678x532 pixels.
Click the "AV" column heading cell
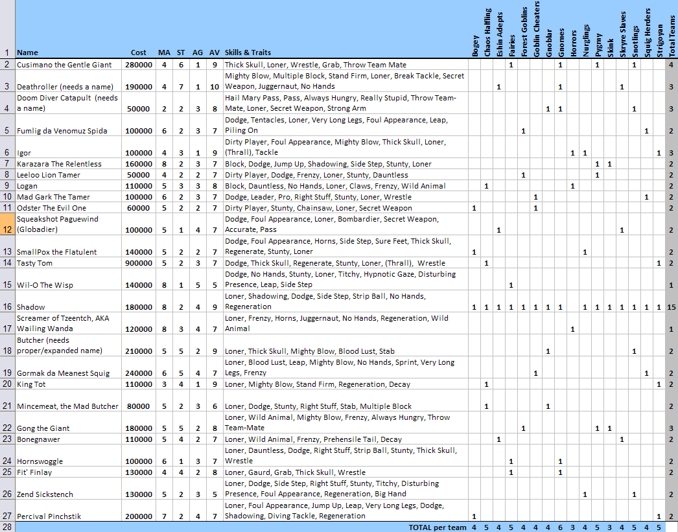215,29
